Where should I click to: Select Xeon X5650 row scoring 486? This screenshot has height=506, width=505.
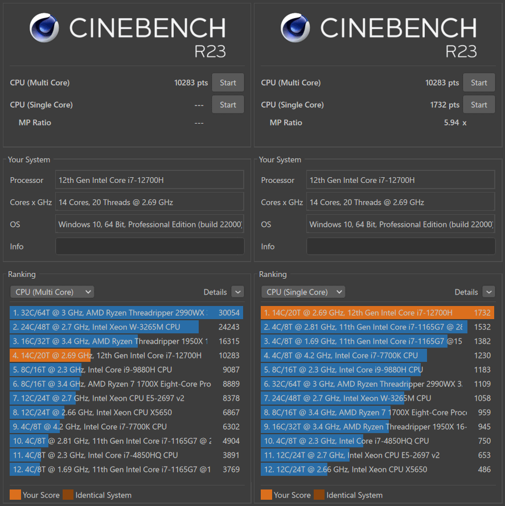(x=377, y=469)
